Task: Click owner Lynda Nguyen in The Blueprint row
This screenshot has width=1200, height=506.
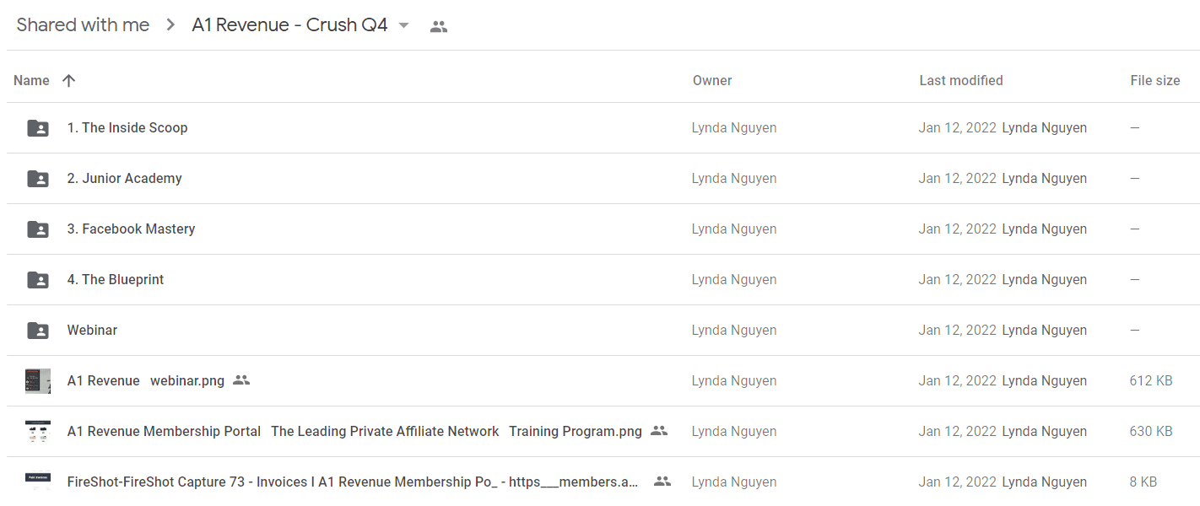Action: point(734,280)
